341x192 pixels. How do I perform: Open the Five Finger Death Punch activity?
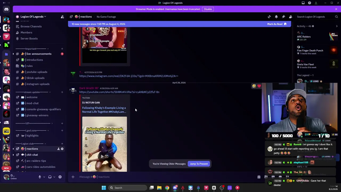pyautogui.click(x=317, y=50)
